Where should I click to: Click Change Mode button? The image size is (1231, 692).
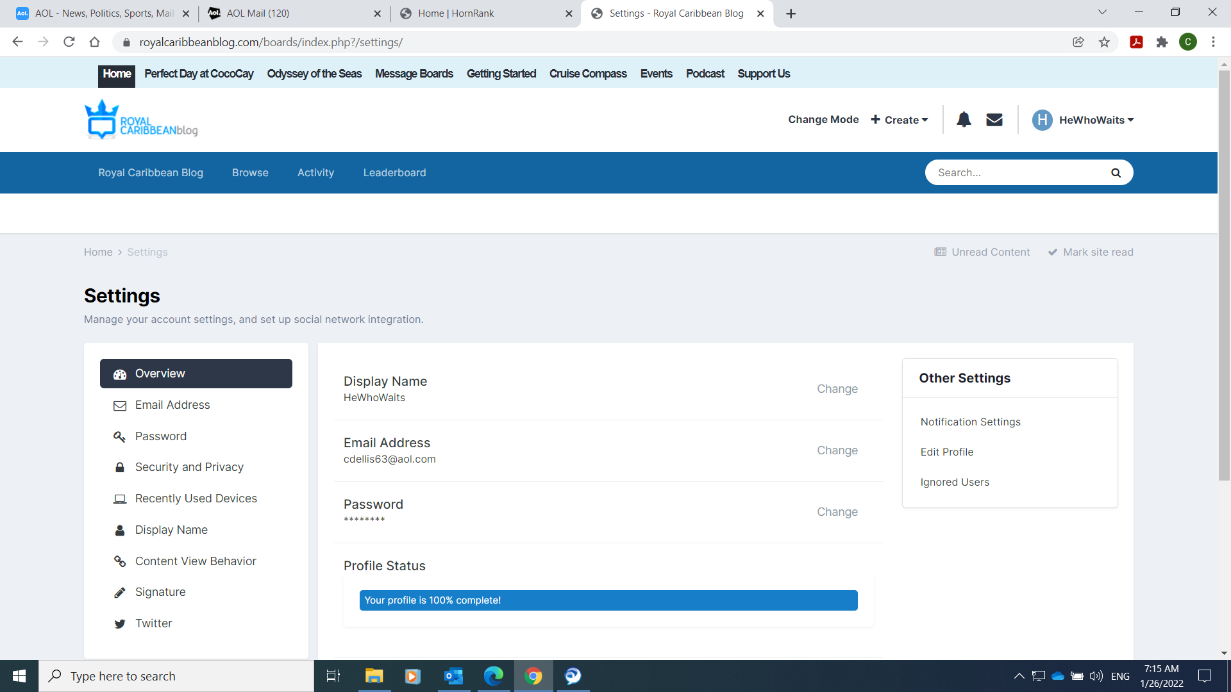point(823,119)
